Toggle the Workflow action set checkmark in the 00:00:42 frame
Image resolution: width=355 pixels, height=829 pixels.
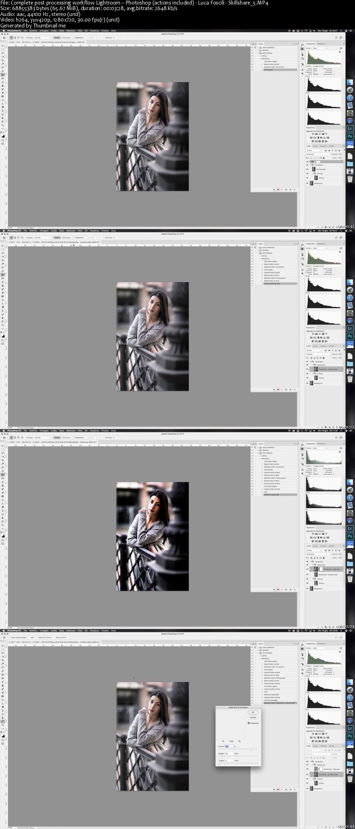point(252,50)
